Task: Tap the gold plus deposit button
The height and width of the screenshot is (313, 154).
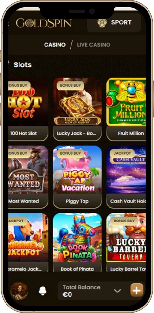Action: coord(137,290)
